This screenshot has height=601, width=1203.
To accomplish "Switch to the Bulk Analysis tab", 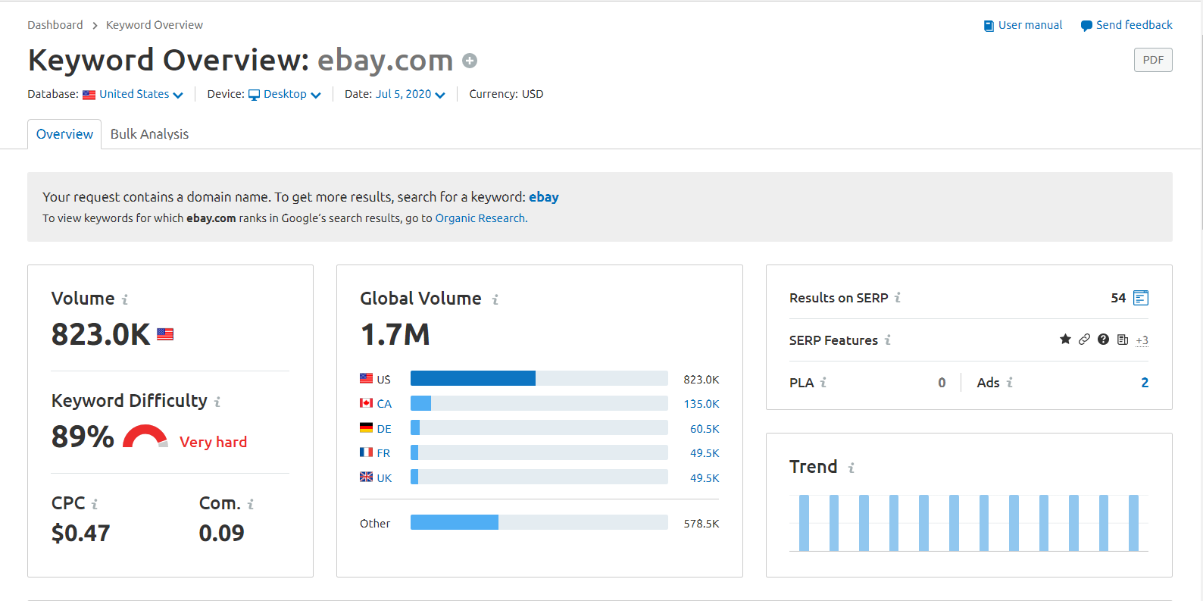I will pos(149,134).
